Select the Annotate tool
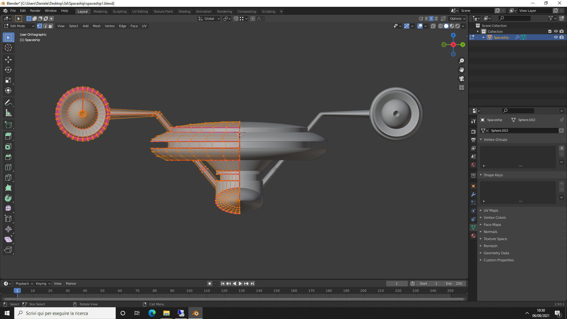The image size is (567, 319). (8, 103)
